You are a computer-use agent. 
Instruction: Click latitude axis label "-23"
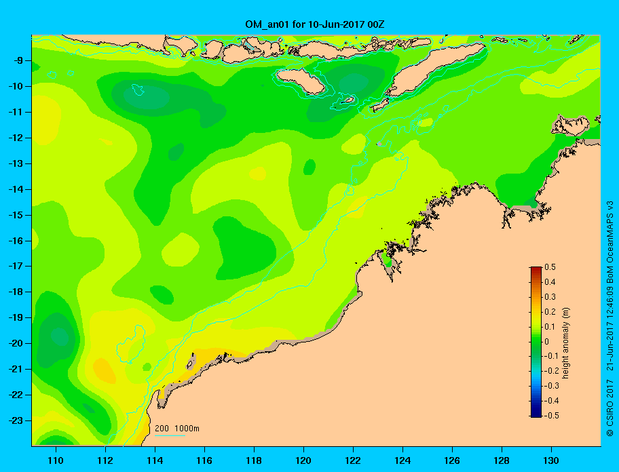click(x=16, y=420)
